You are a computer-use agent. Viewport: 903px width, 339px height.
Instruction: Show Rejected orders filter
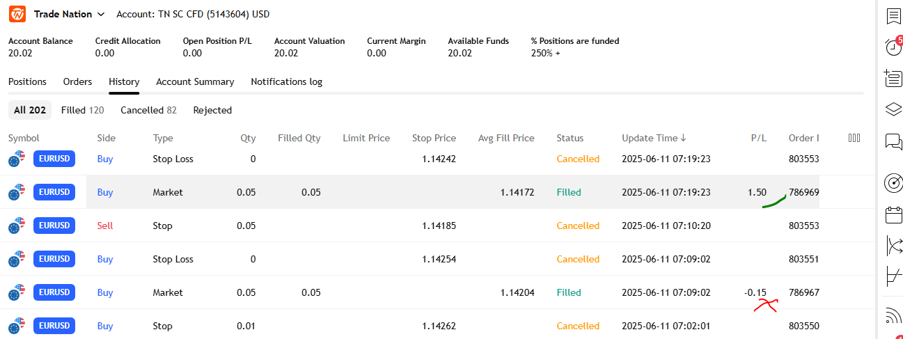(x=212, y=110)
